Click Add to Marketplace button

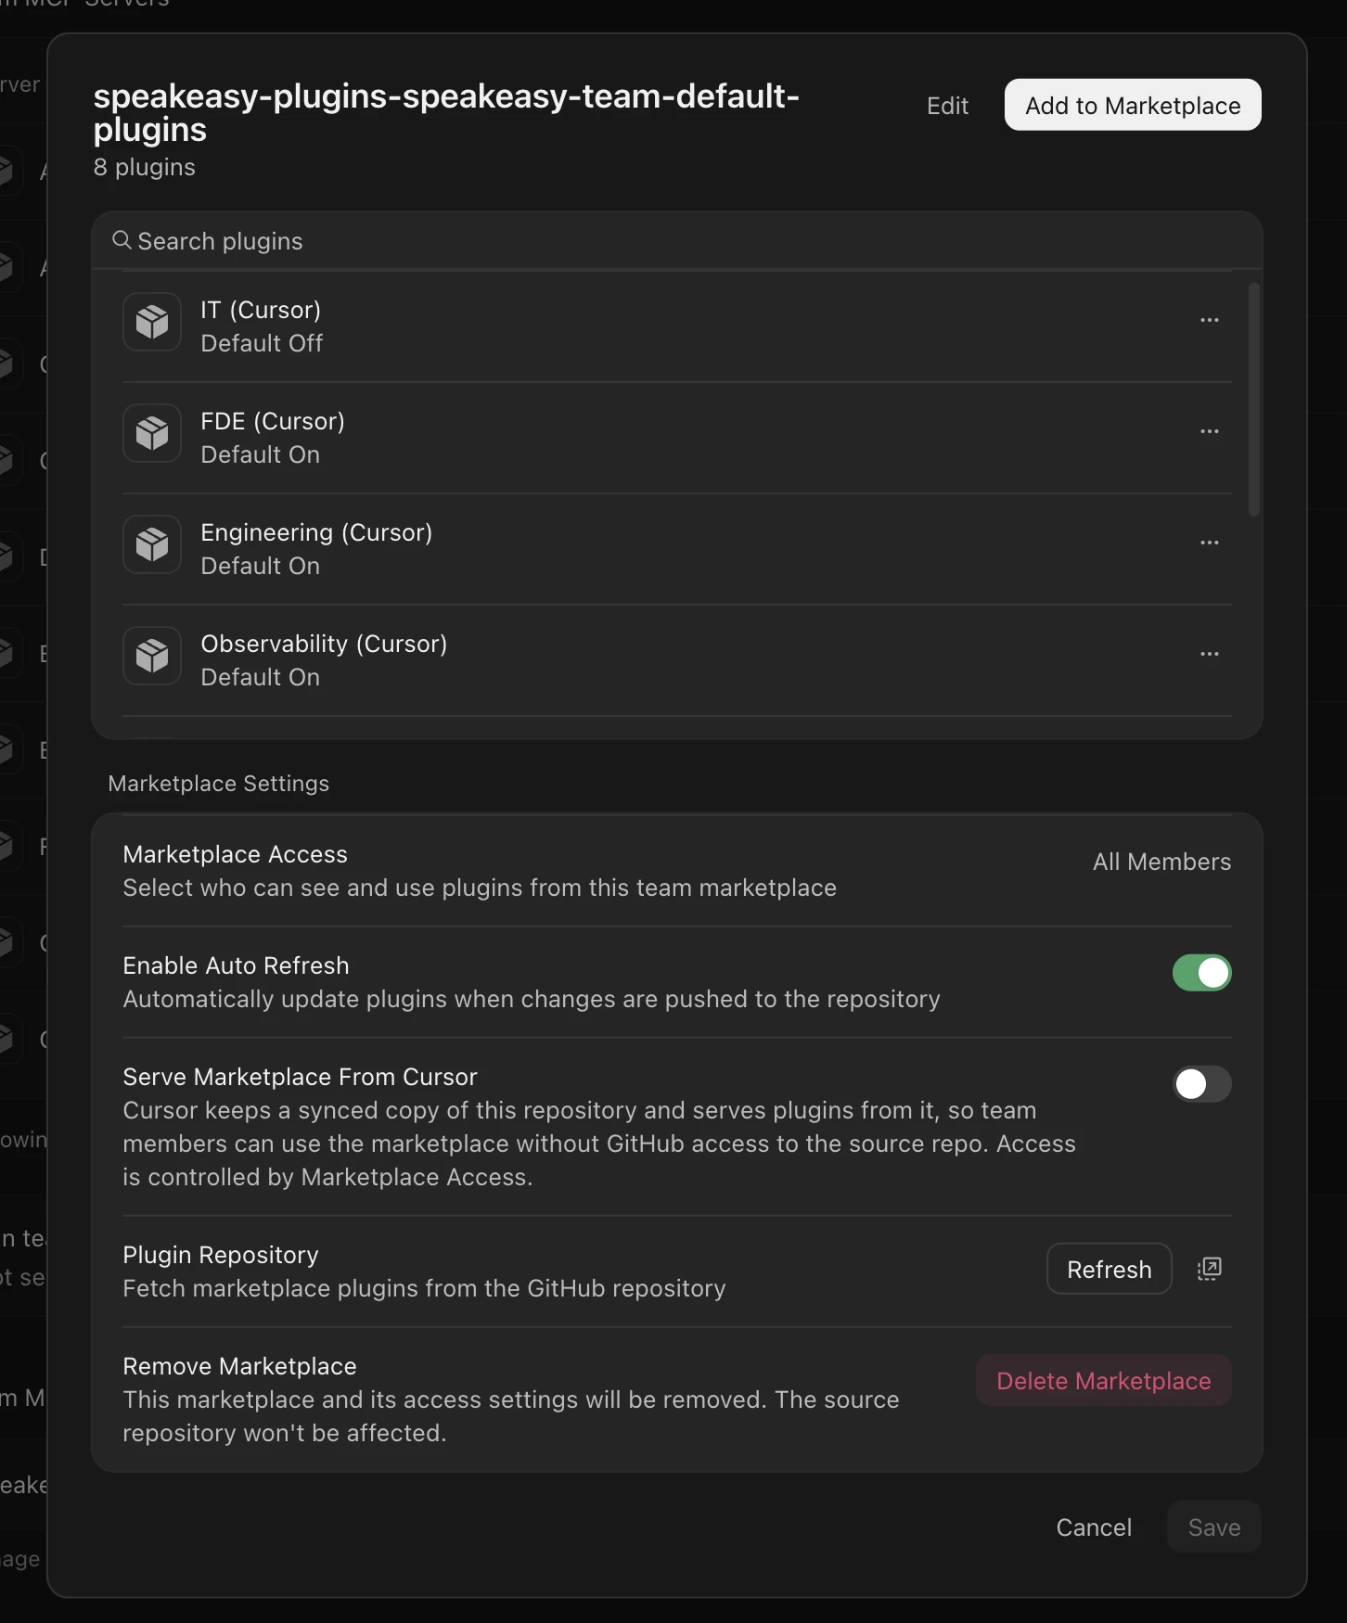point(1133,105)
